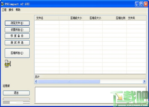The width and height of the screenshot is (149, 107).
Task: Open the 工程 menu
Action: [4, 10]
